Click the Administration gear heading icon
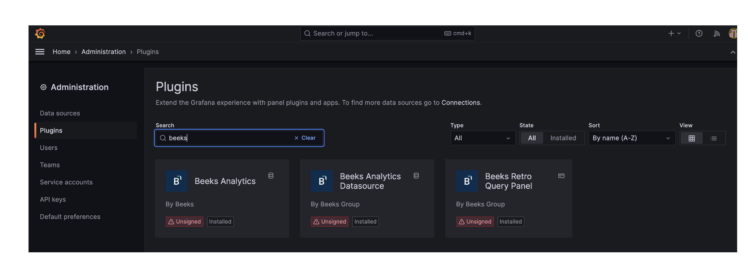748x262 pixels. (x=43, y=87)
